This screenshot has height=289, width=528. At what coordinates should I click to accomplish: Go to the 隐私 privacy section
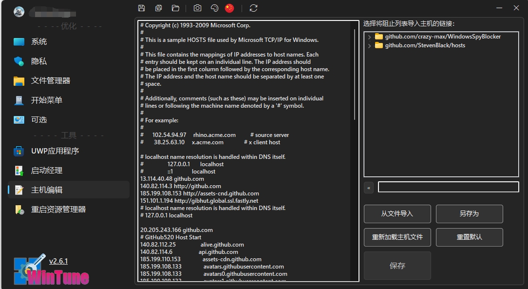(x=39, y=61)
